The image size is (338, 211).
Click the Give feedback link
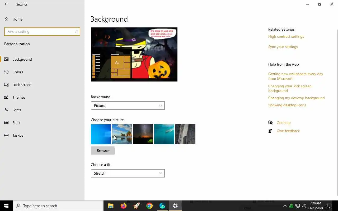[288, 131]
